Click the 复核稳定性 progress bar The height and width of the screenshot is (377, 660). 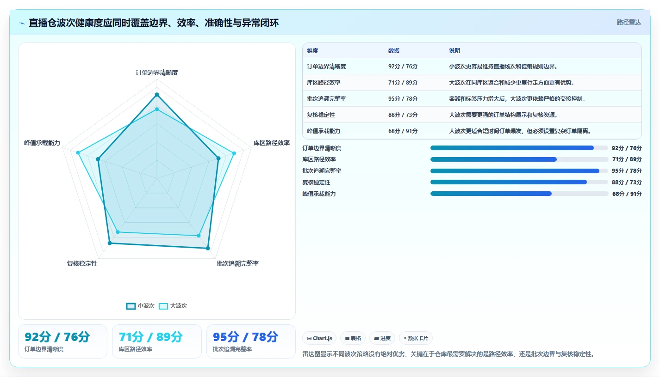[x=519, y=182]
